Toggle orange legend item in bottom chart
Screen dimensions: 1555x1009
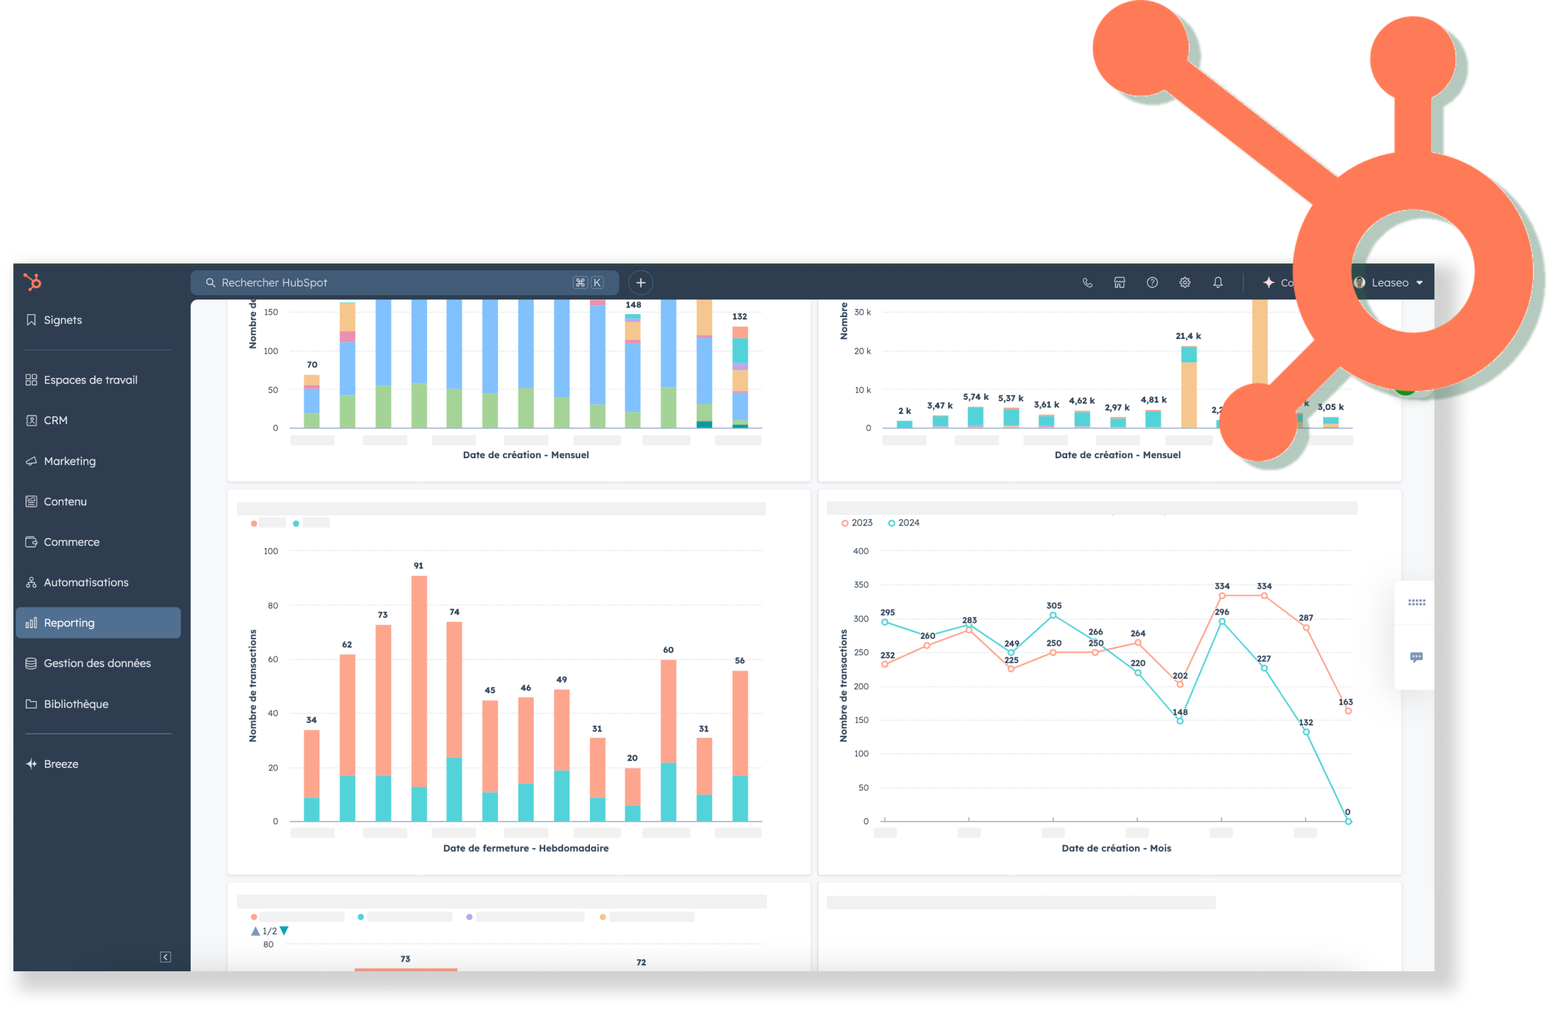(x=297, y=918)
